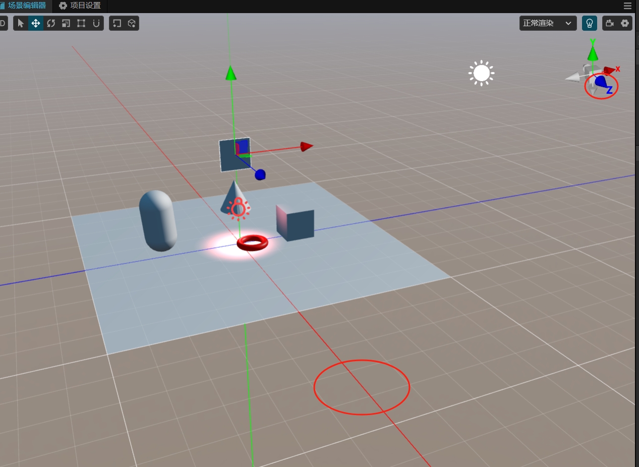Screen dimensions: 639x467
Task: Toggle local/world coordinate cube icon
Action: coord(132,23)
